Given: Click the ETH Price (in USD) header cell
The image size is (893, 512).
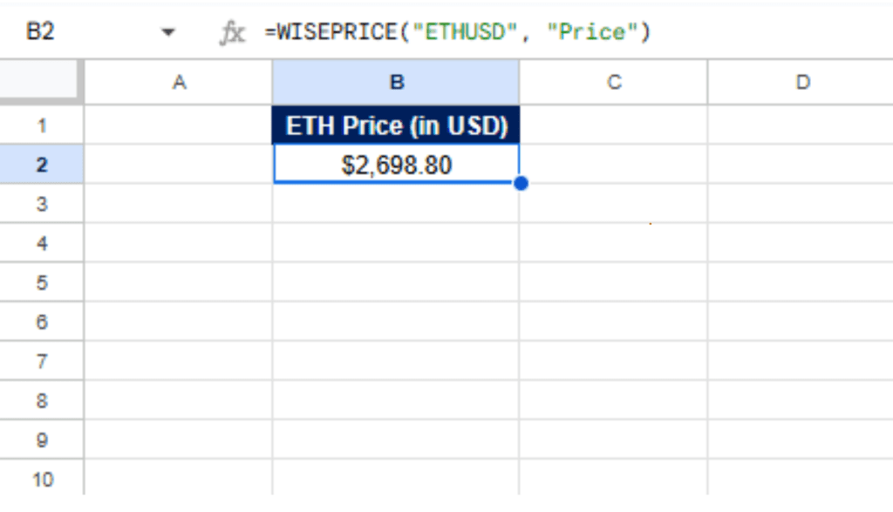Looking at the screenshot, I should [x=396, y=125].
